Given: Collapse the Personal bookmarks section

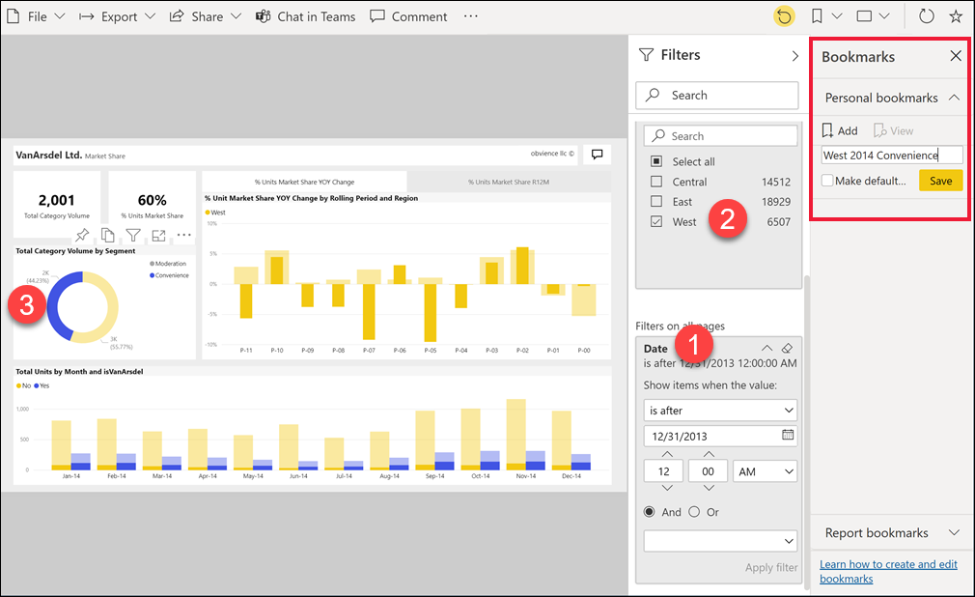Looking at the screenshot, I should [954, 98].
